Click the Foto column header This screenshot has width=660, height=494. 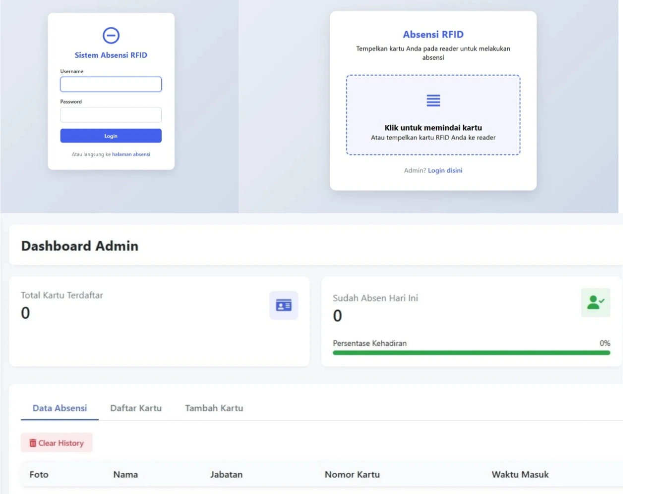39,475
